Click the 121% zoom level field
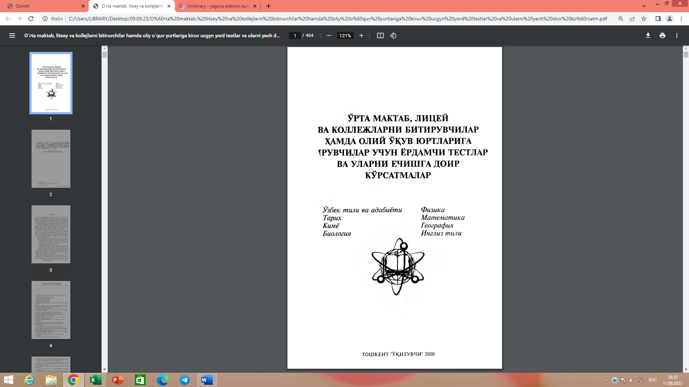 (x=345, y=35)
